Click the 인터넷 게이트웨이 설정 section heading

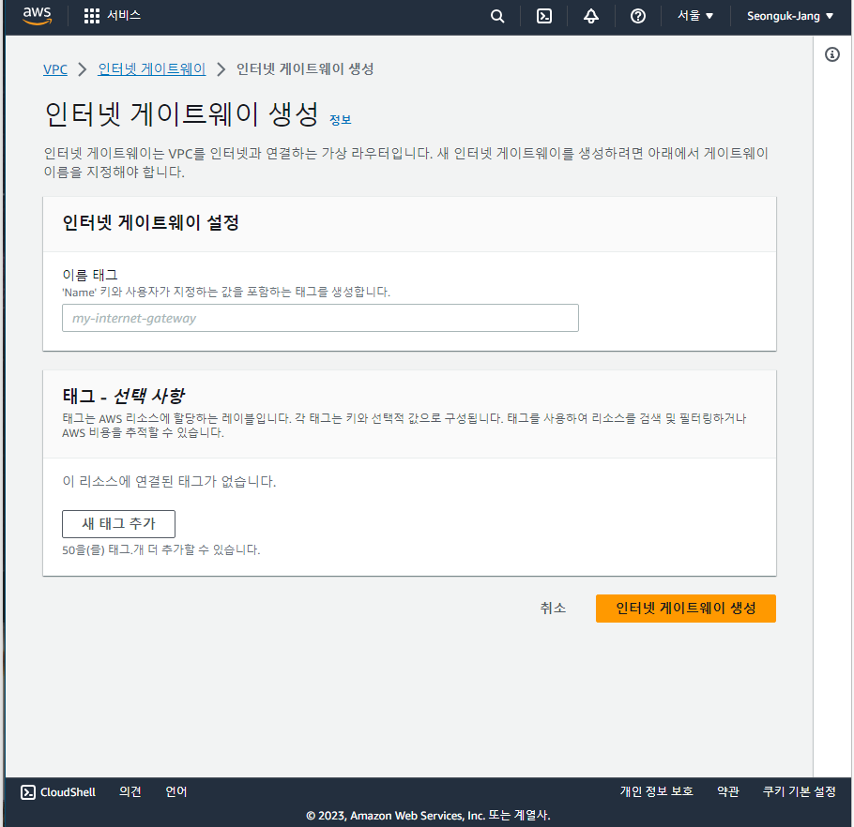[150, 222]
